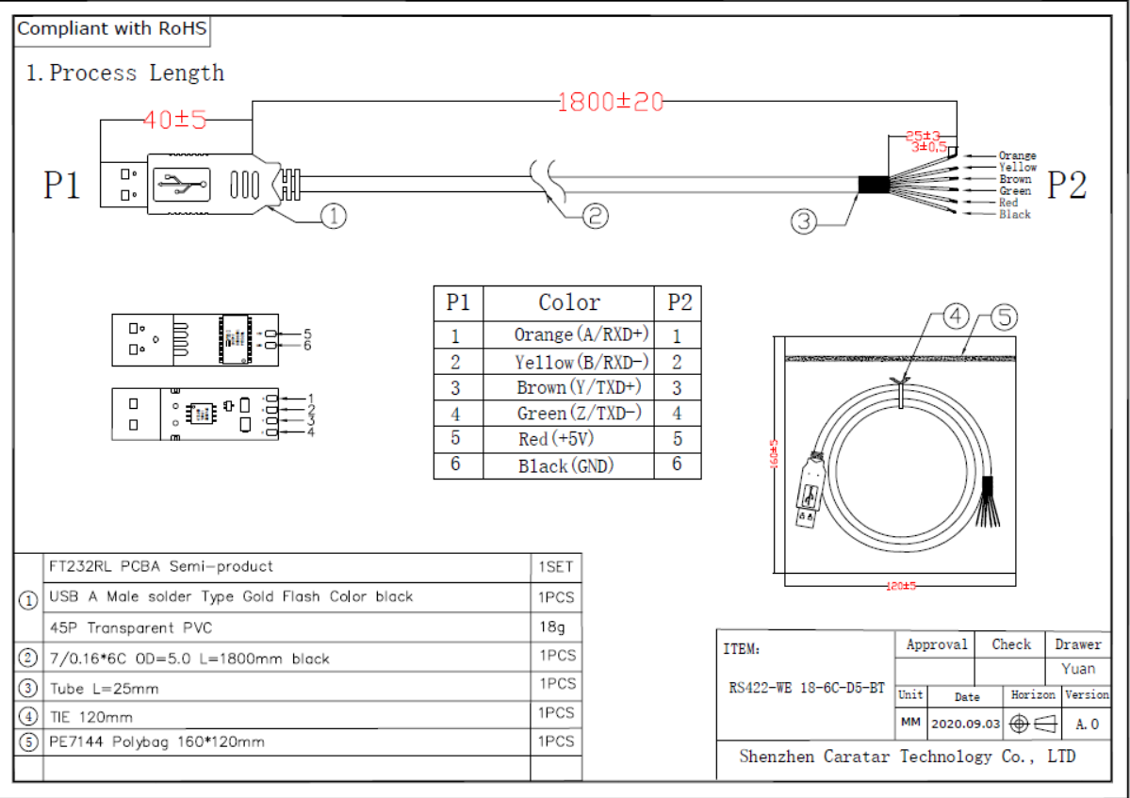Select callout balloon 5 above the polybag
This screenshot has height=798, width=1130.
1005,318
